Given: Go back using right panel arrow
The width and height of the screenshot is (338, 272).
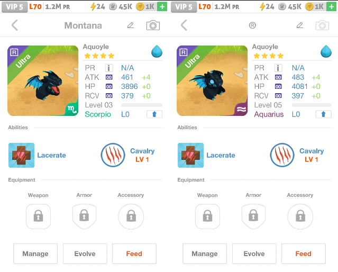Looking at the screenshot, I should tap(184, 25).
